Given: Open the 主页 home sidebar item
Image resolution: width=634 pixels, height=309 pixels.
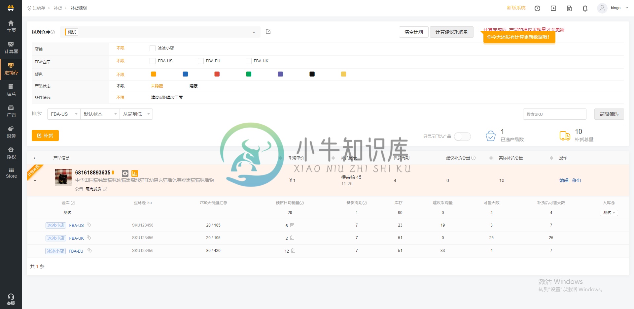Looking at the screenshot, I should pos(11,27).
